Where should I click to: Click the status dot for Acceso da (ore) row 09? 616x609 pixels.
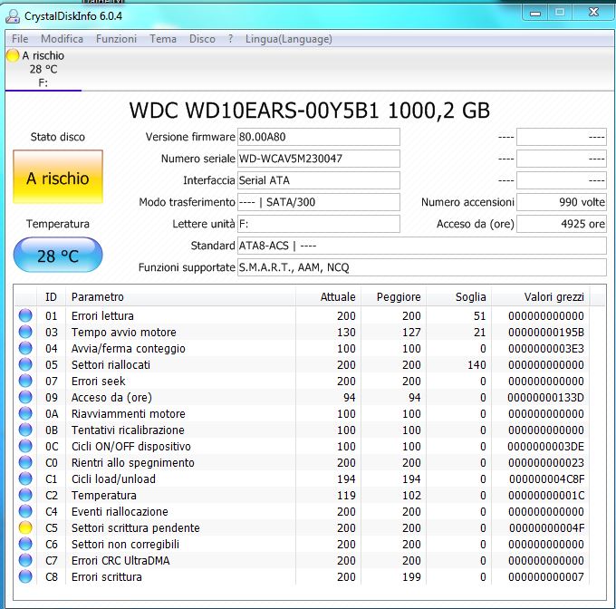25,397
